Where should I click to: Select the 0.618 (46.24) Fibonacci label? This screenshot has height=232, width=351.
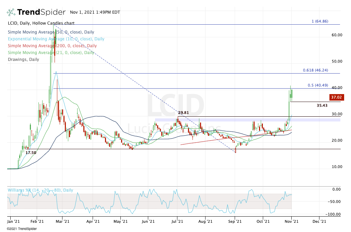tap(315, 70)
